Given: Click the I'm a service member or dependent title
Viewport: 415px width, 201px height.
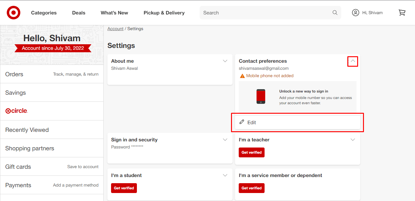Looking at the screenshot, I should pos(281,175).
